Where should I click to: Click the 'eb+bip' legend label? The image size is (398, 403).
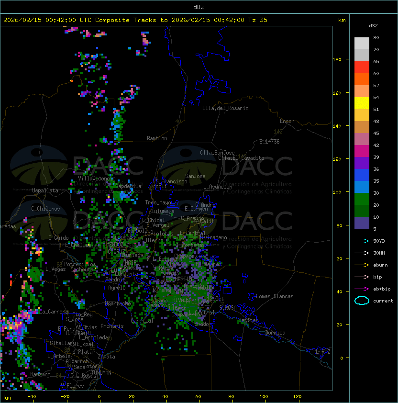382,289
